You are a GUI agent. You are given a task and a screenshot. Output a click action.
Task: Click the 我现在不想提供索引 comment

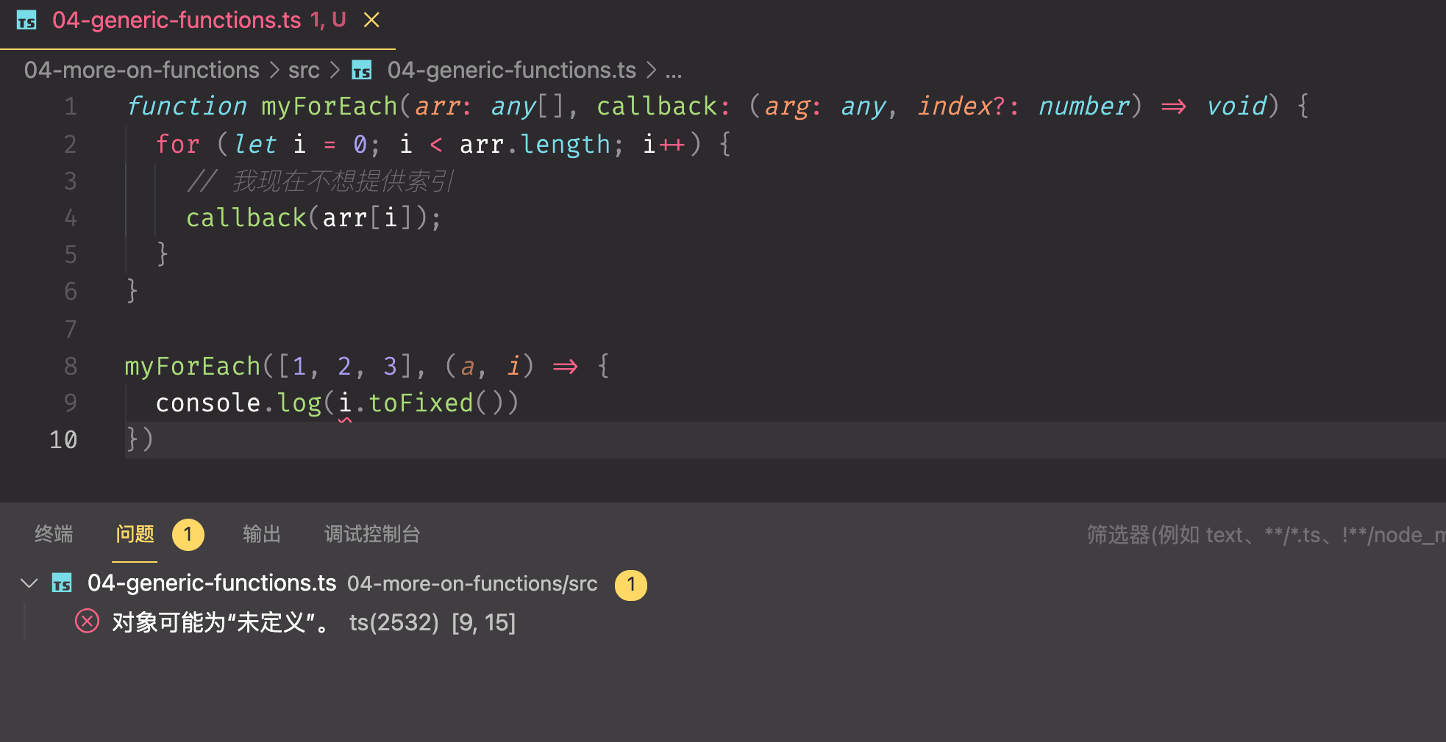click(x=343, y=181)
